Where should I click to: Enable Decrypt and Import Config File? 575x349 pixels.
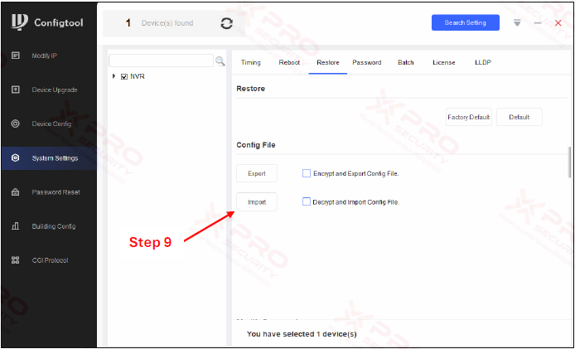(x=307, y=201)
